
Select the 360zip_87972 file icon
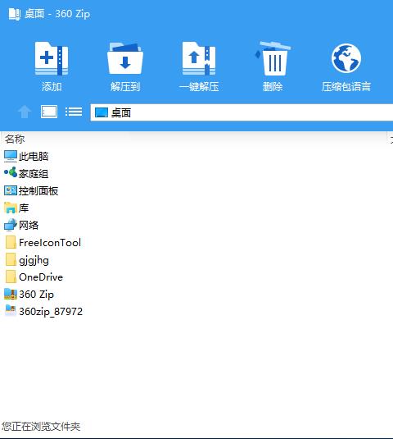pos(11,311)
